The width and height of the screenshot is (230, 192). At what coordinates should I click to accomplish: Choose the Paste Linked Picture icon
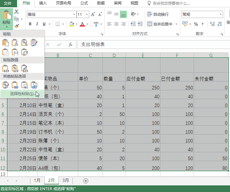[34, 85]
